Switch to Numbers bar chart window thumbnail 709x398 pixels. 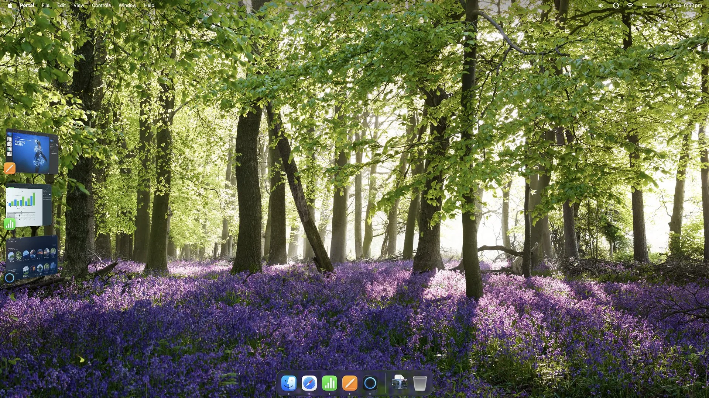pyautogui.click(x=29, y=205)
